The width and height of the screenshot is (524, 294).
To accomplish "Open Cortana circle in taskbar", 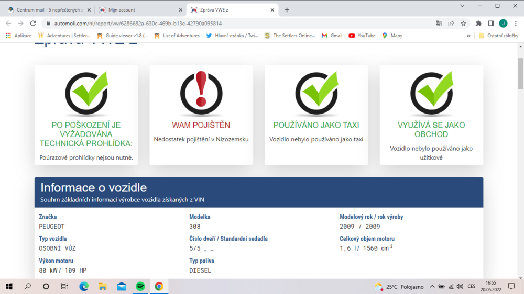I will tap(46, 286).
